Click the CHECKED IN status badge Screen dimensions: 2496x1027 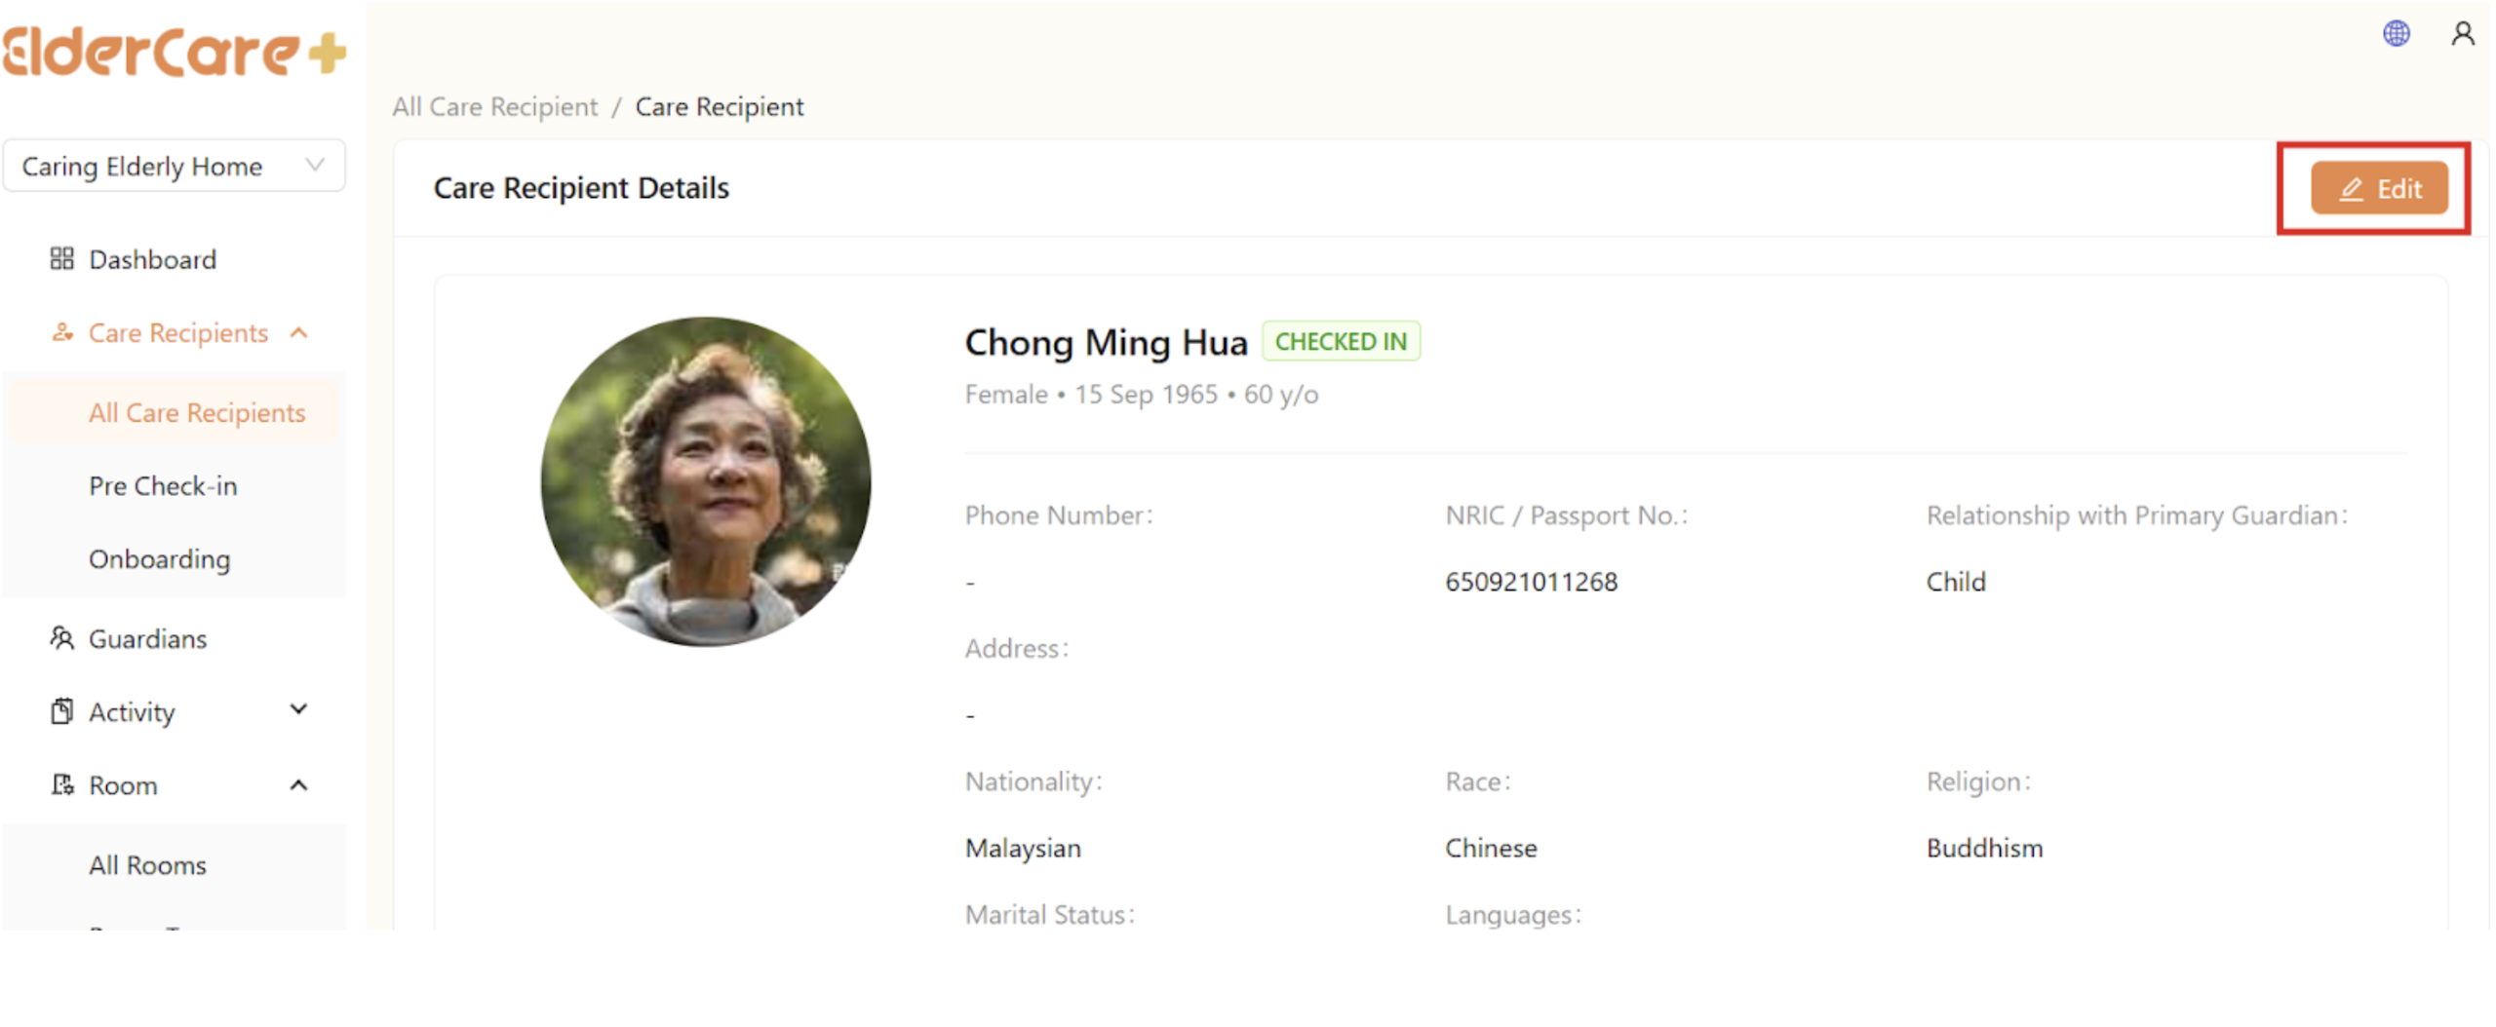1341,342
